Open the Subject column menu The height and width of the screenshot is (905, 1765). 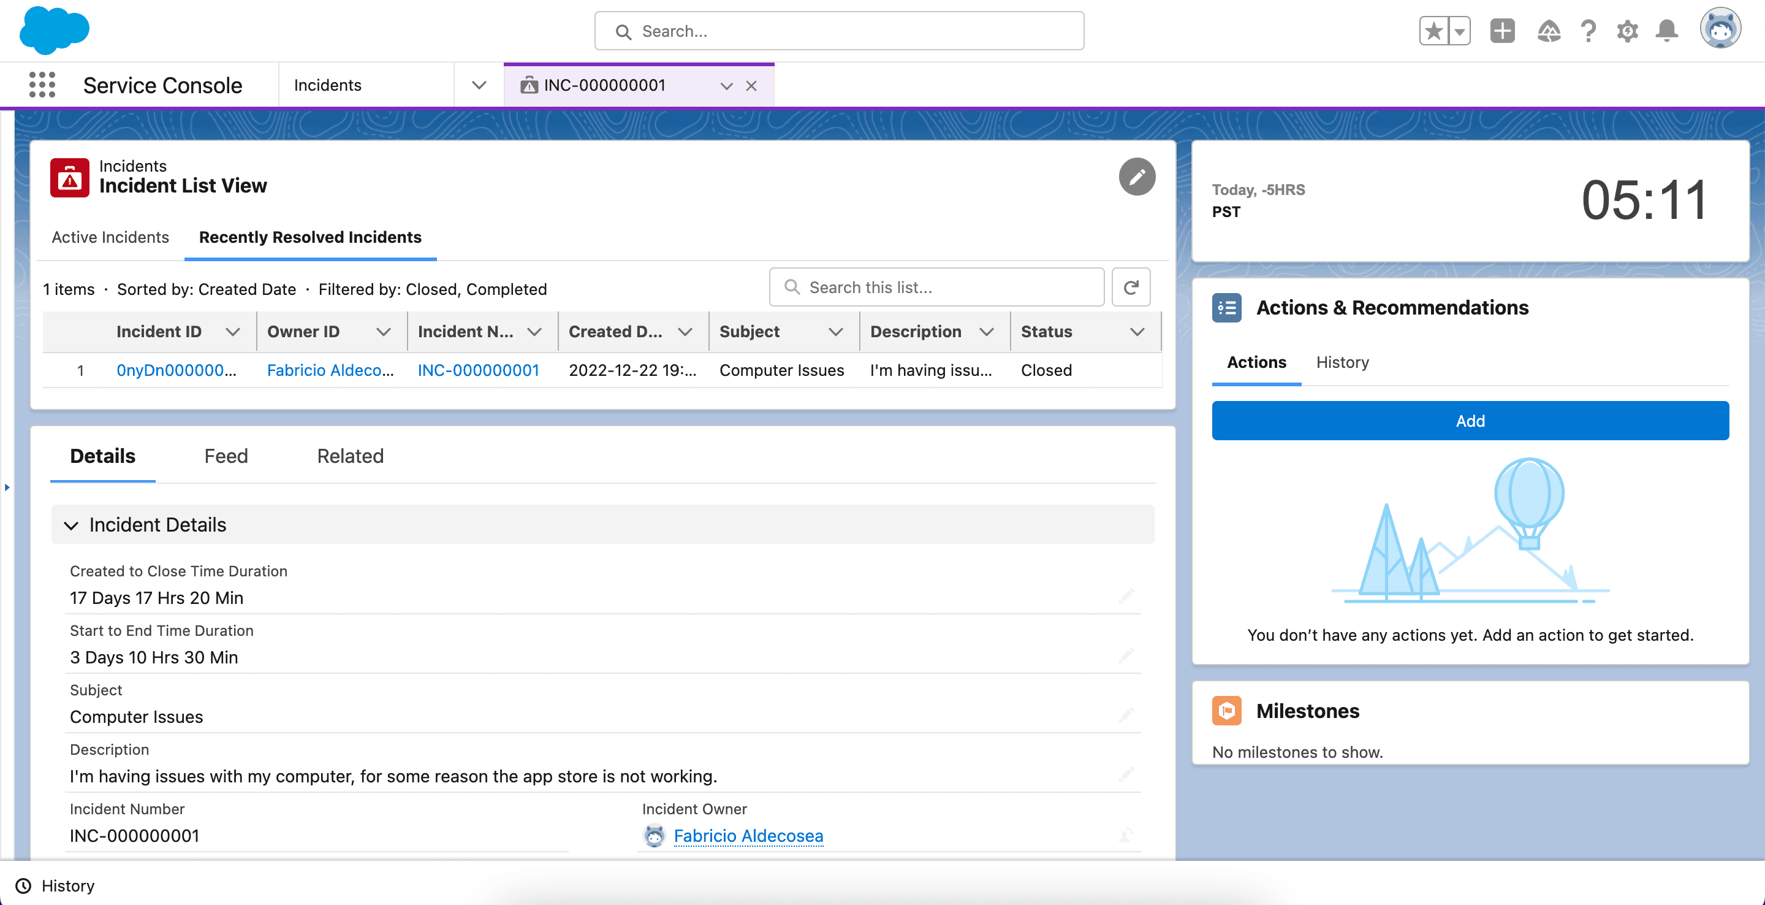(836, 332)
